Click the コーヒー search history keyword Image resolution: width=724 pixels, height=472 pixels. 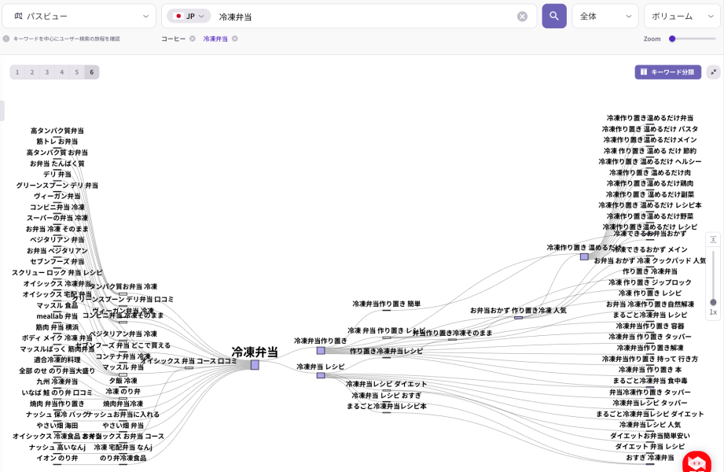click(173, 39)
